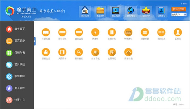Click the x close link
This screenshot has height=109, width=190.
point(184,4)
